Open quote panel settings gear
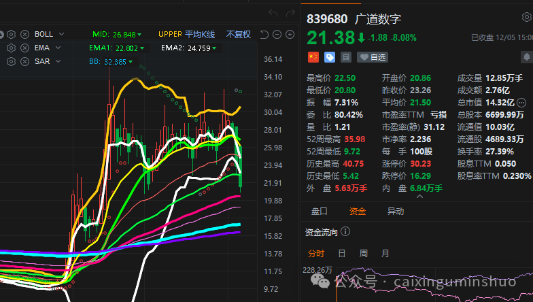This screenshot has width=533, height=302. pyautogui.click(x=526, y=17)
